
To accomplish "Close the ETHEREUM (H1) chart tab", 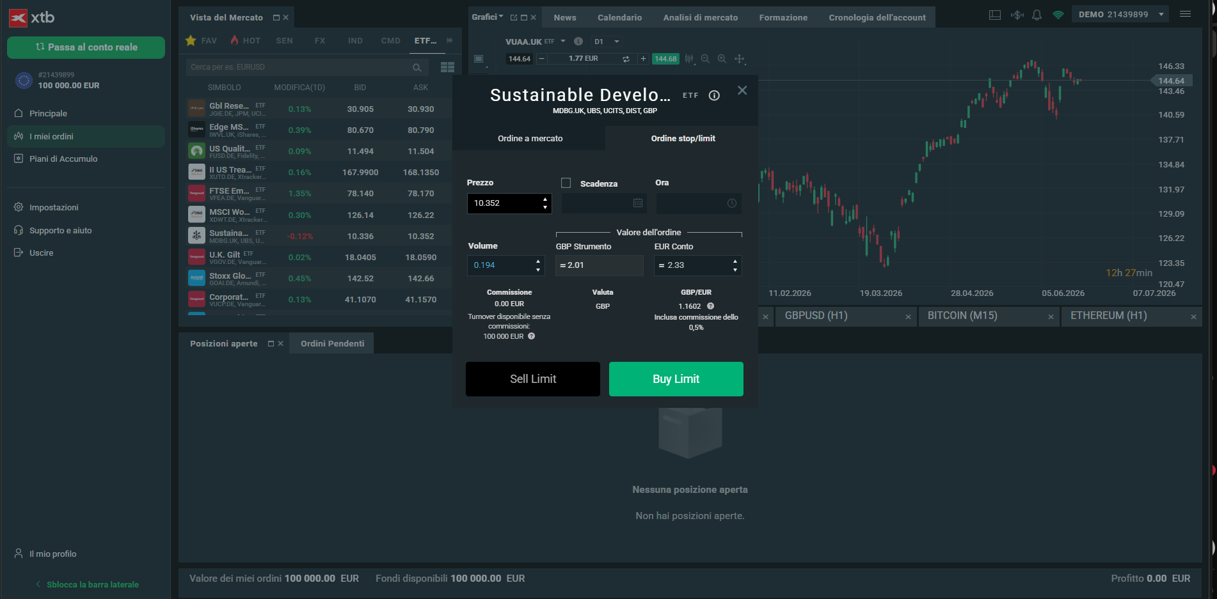I will point(1193,317).
